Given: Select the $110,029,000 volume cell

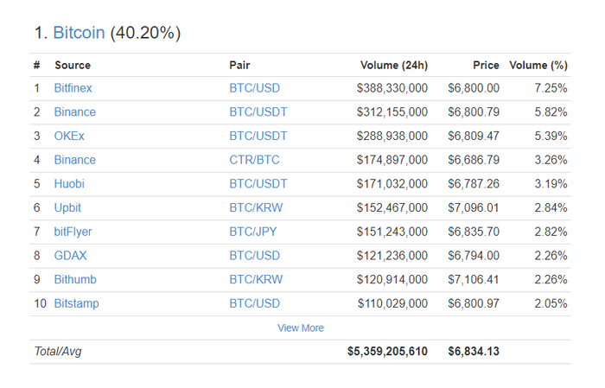Looking at the screenshot, I should (392, 303).
